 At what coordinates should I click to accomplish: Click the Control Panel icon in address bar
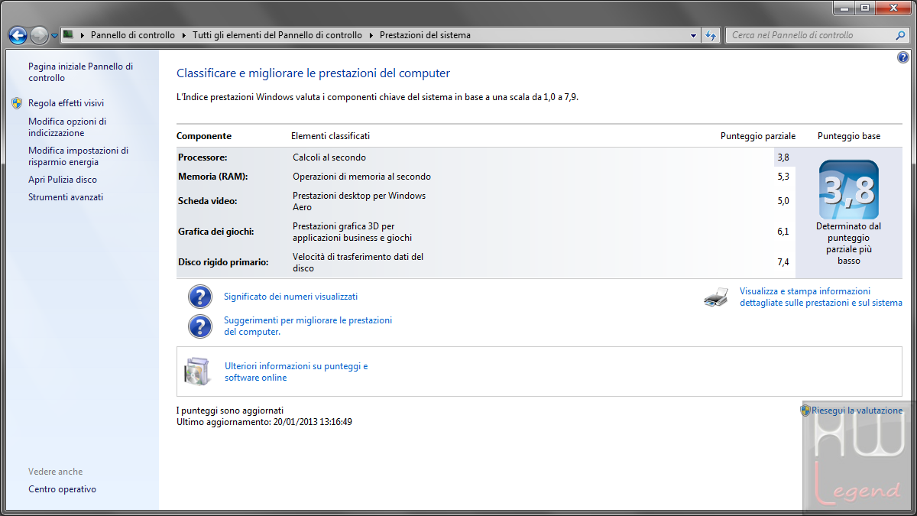(68, 34)
